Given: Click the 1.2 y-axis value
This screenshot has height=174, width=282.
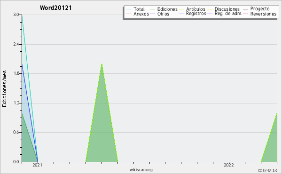Looking at the screenshot, I should click(16, 103).
